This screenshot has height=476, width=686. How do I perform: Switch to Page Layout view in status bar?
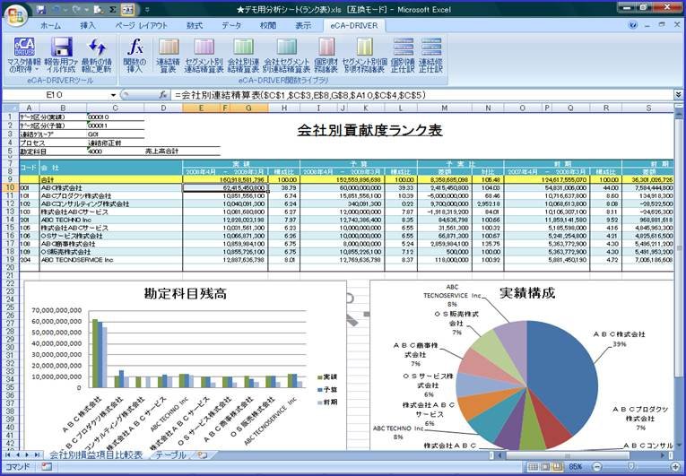click(x=545, y=467)
